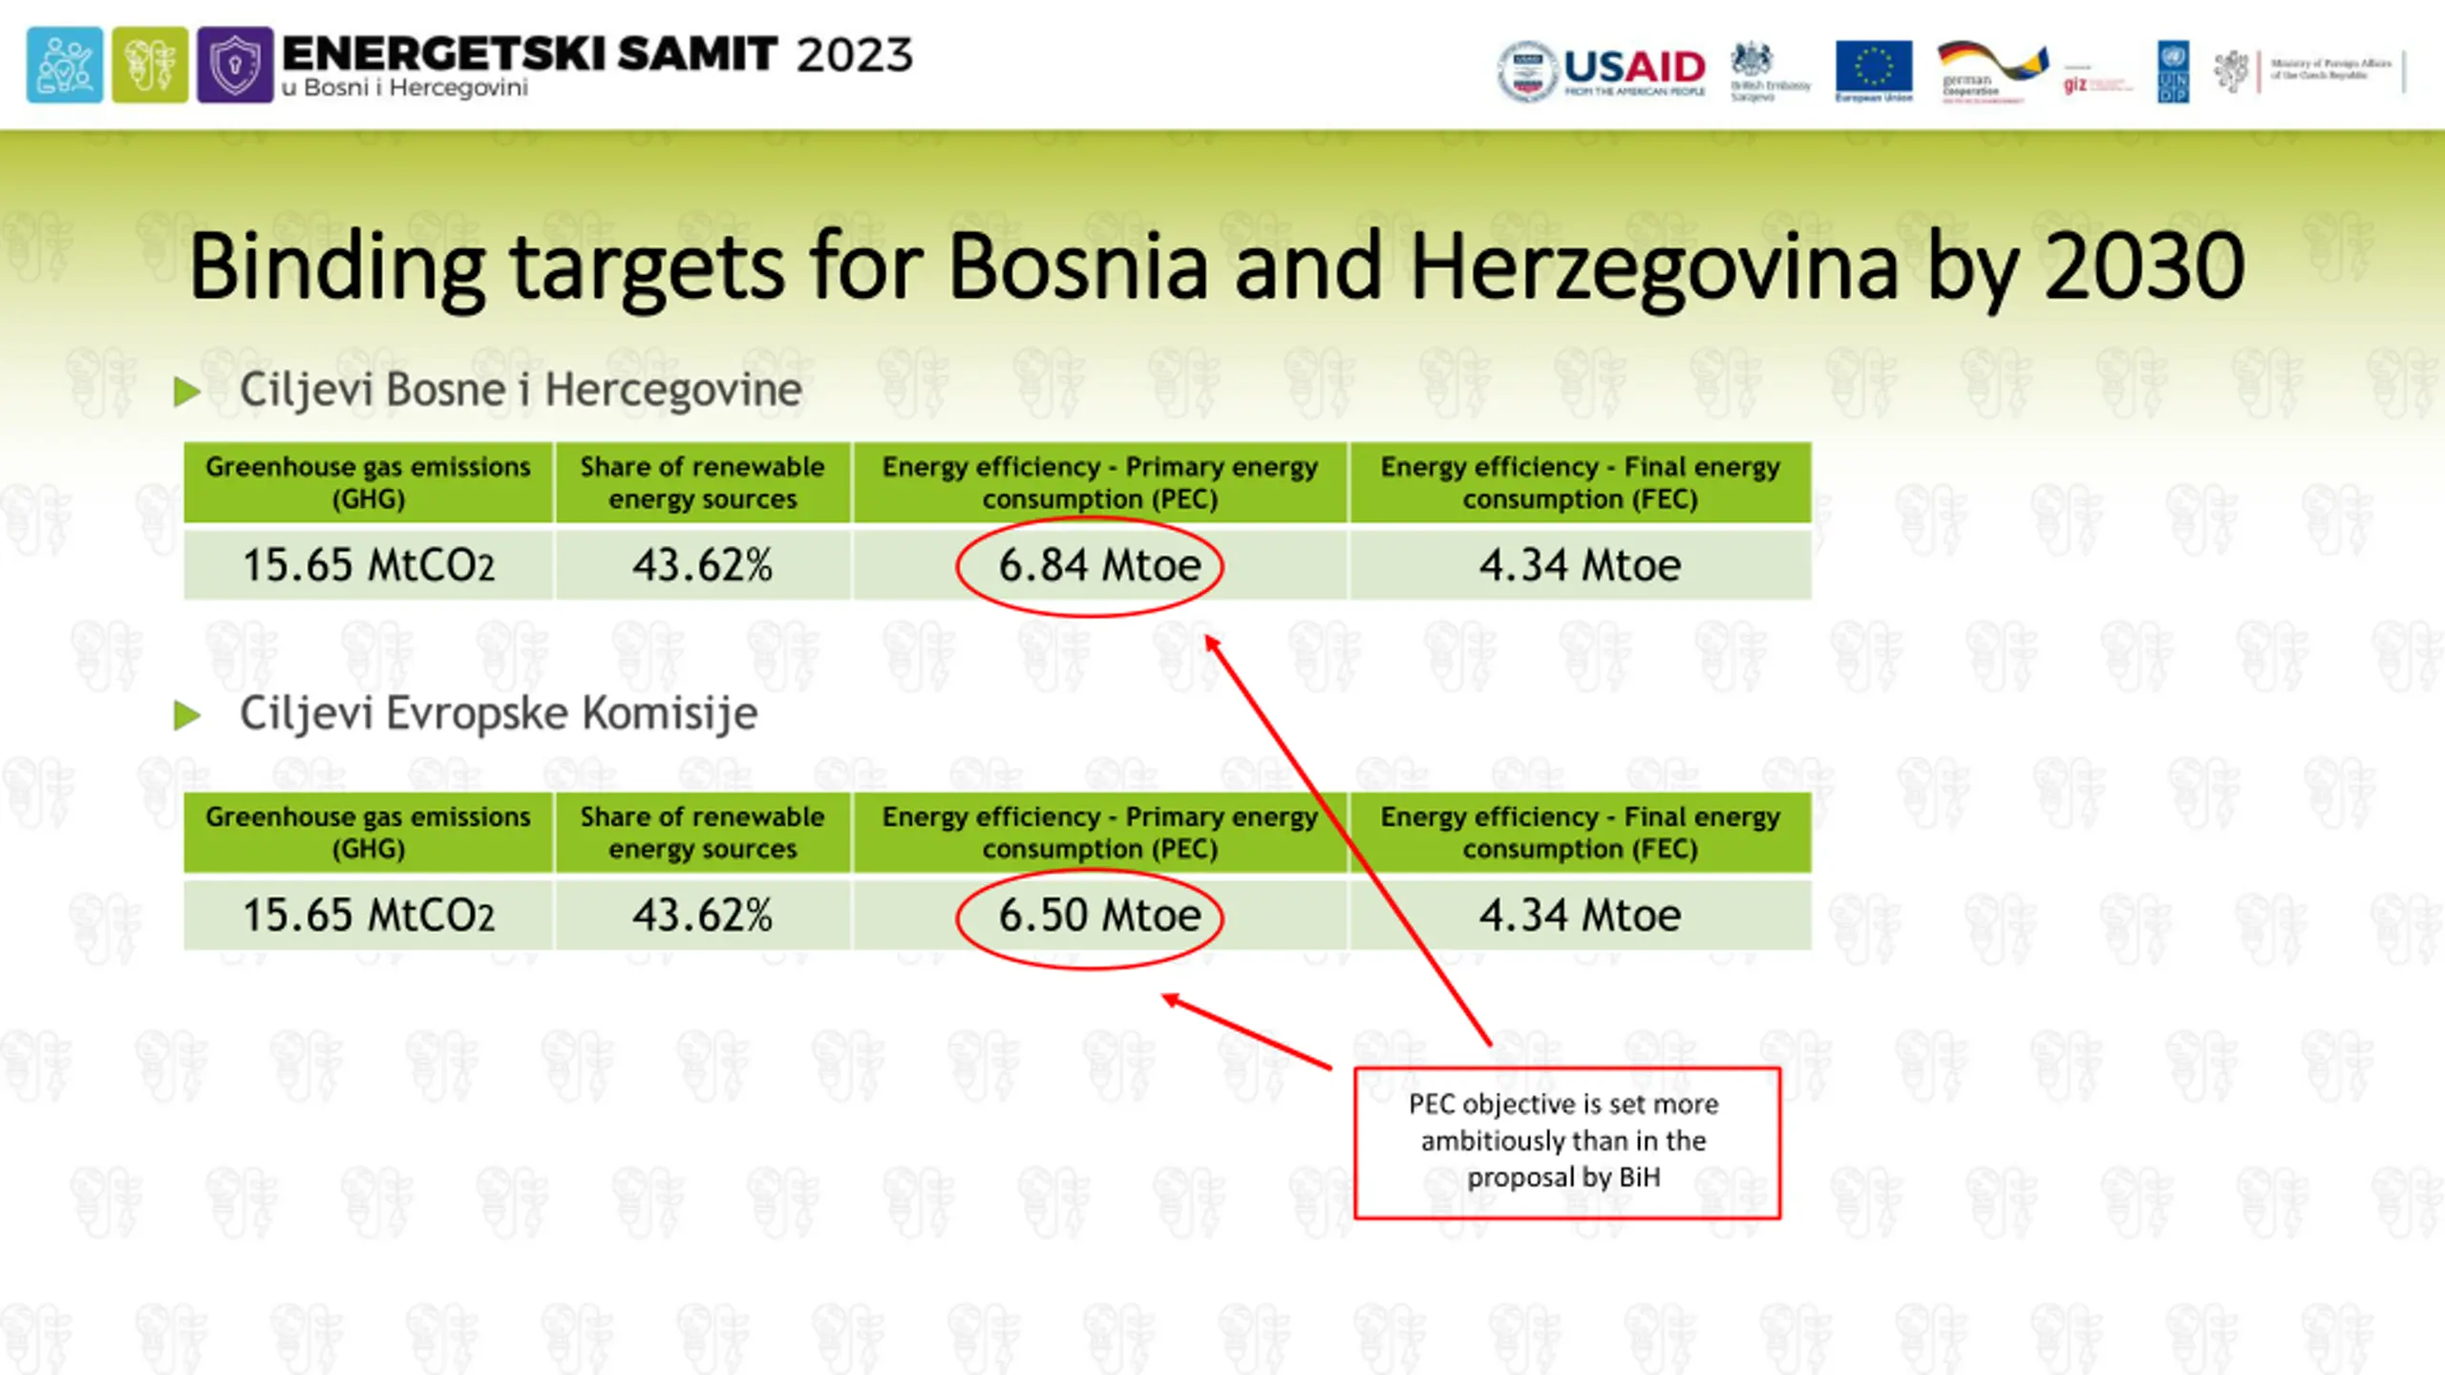Screen dimensions: 2445x1375
Task: Click the 'u Bosni i Hercegovini' subtitle
Action: point(405,88)
